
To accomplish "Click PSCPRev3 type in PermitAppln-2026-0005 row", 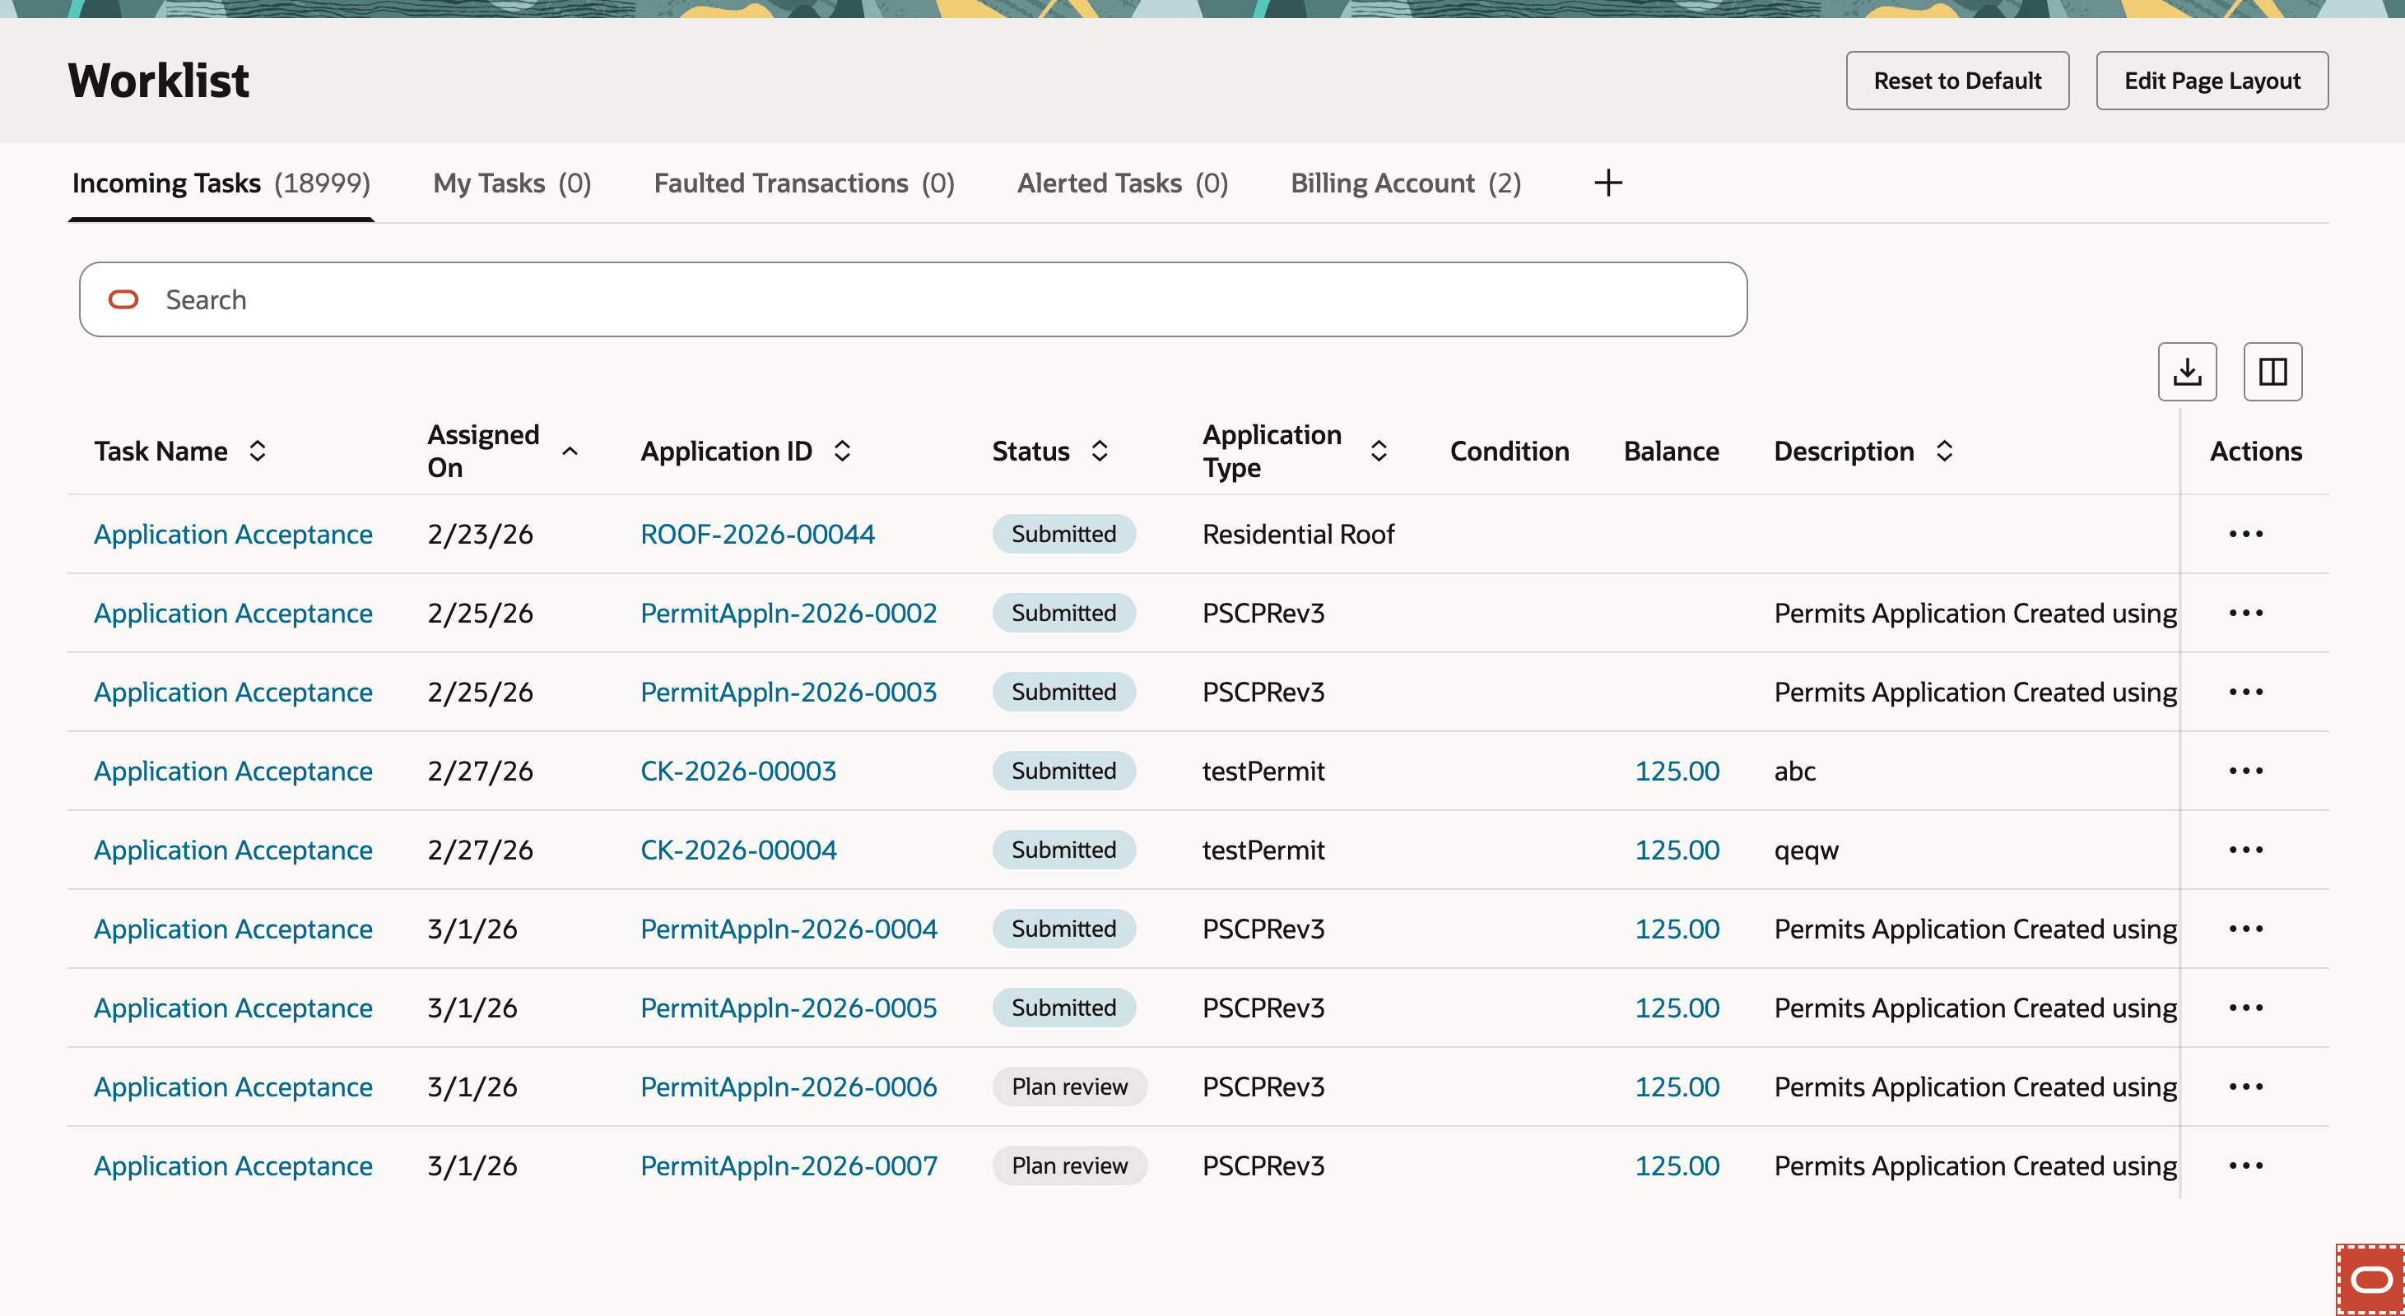I will click(x=1263, y=1008).
